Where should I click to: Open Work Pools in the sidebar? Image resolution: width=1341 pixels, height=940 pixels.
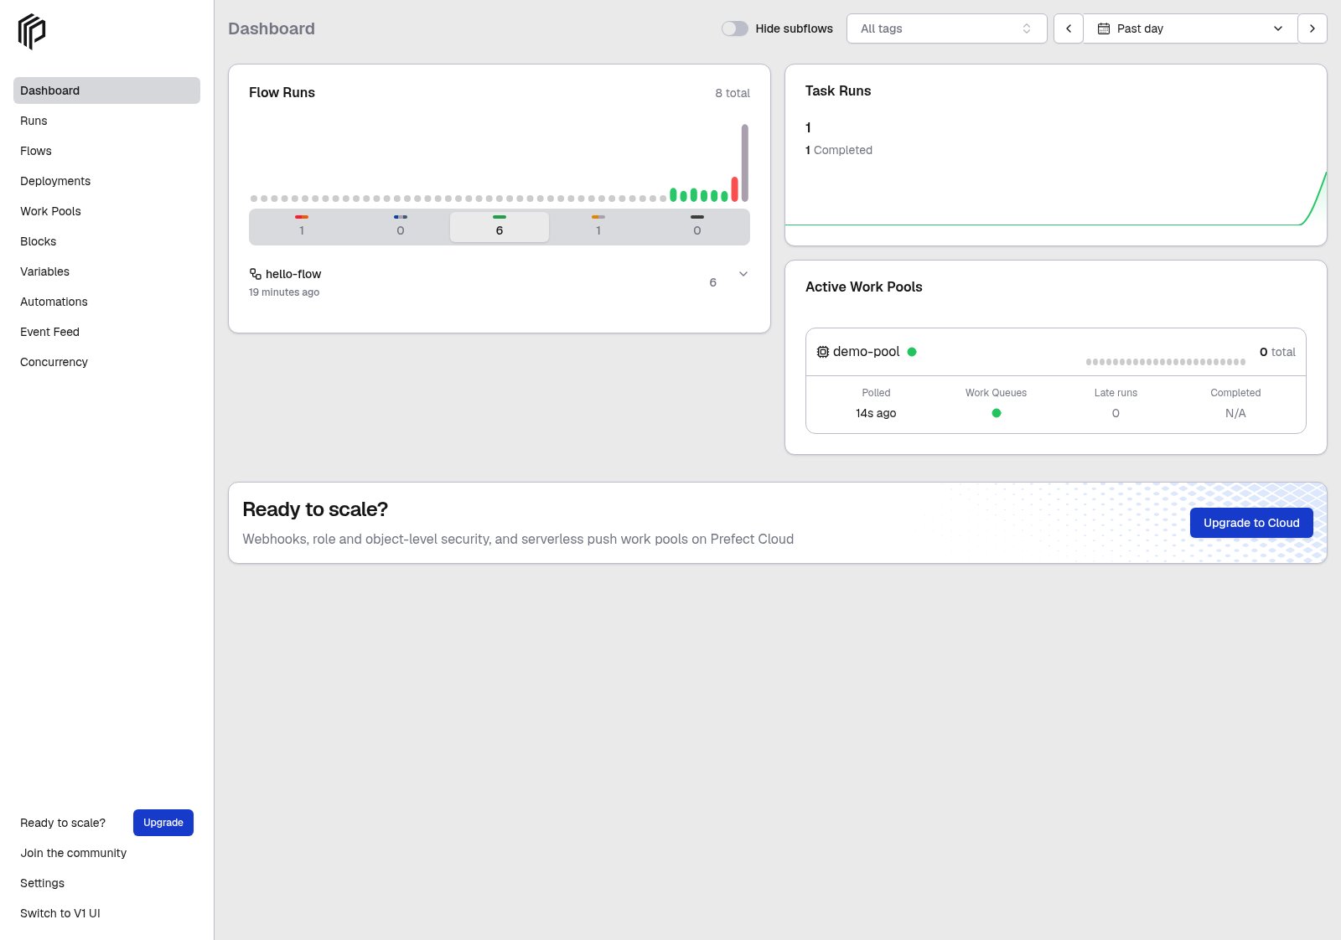pos(106,211)
